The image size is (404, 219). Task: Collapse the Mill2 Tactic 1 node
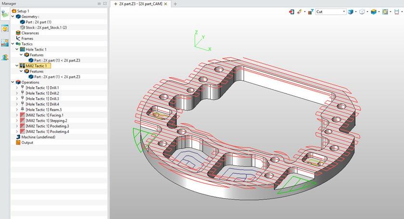point(17,66)
